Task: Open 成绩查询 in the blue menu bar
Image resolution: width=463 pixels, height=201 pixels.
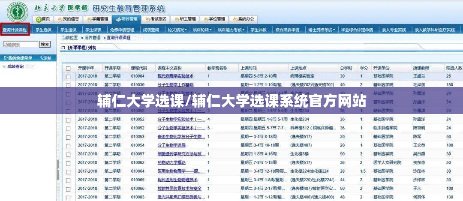Action: coord(151,30)
